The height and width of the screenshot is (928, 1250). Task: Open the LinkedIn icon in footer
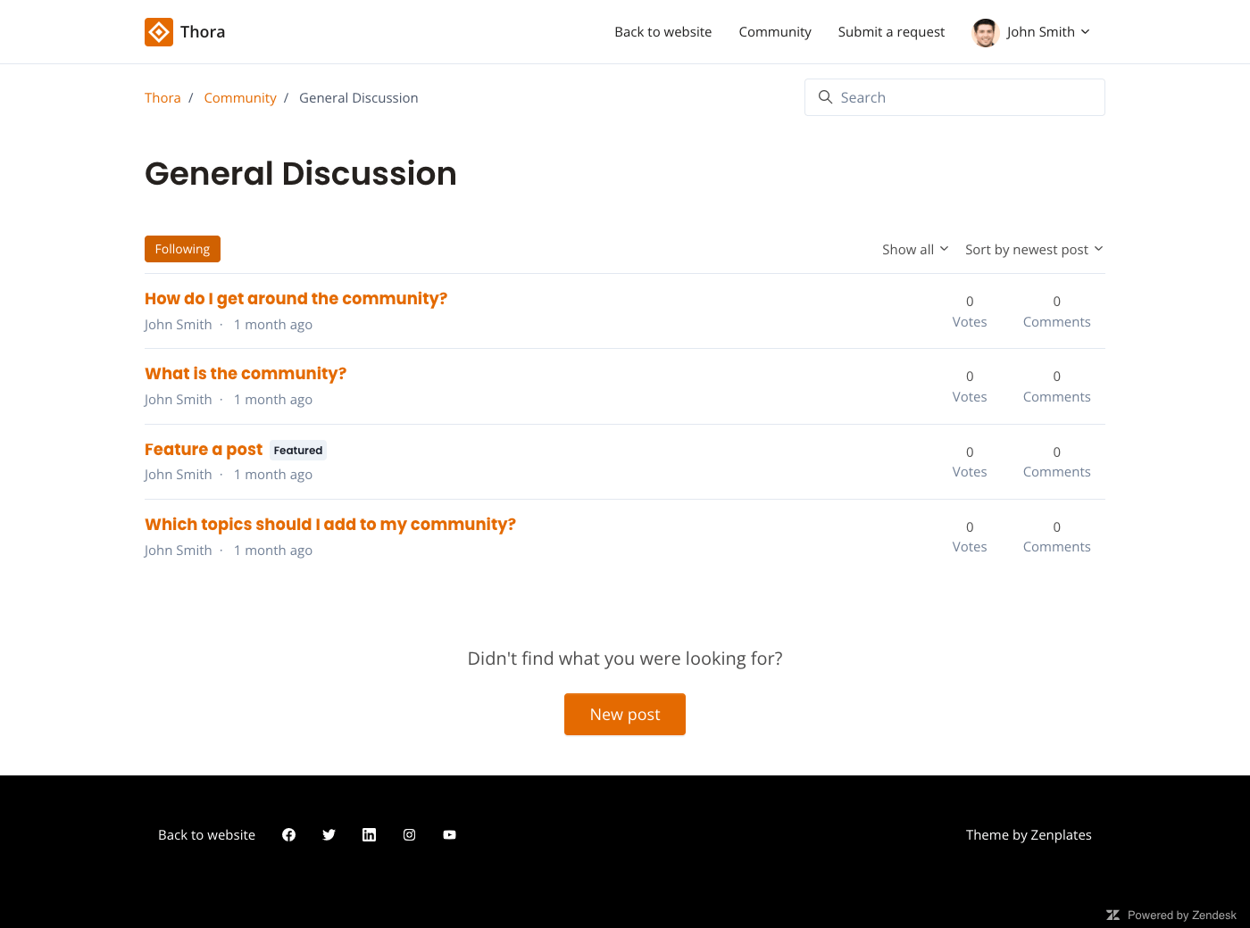[x=369, y=835]
